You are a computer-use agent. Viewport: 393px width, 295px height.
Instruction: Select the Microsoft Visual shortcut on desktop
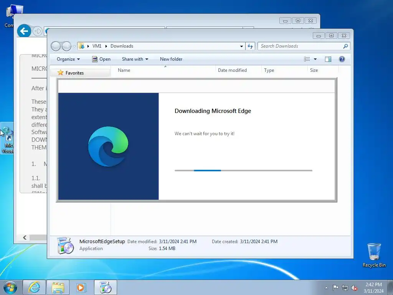7,138
